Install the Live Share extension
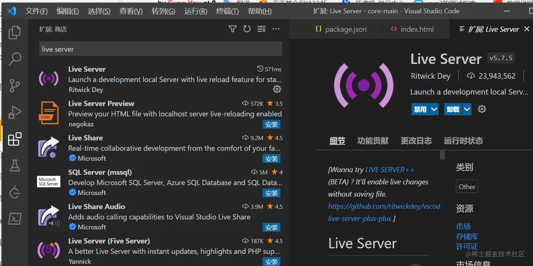The width and height of the screenshot is (533, 266). click(x=272, y=159)
